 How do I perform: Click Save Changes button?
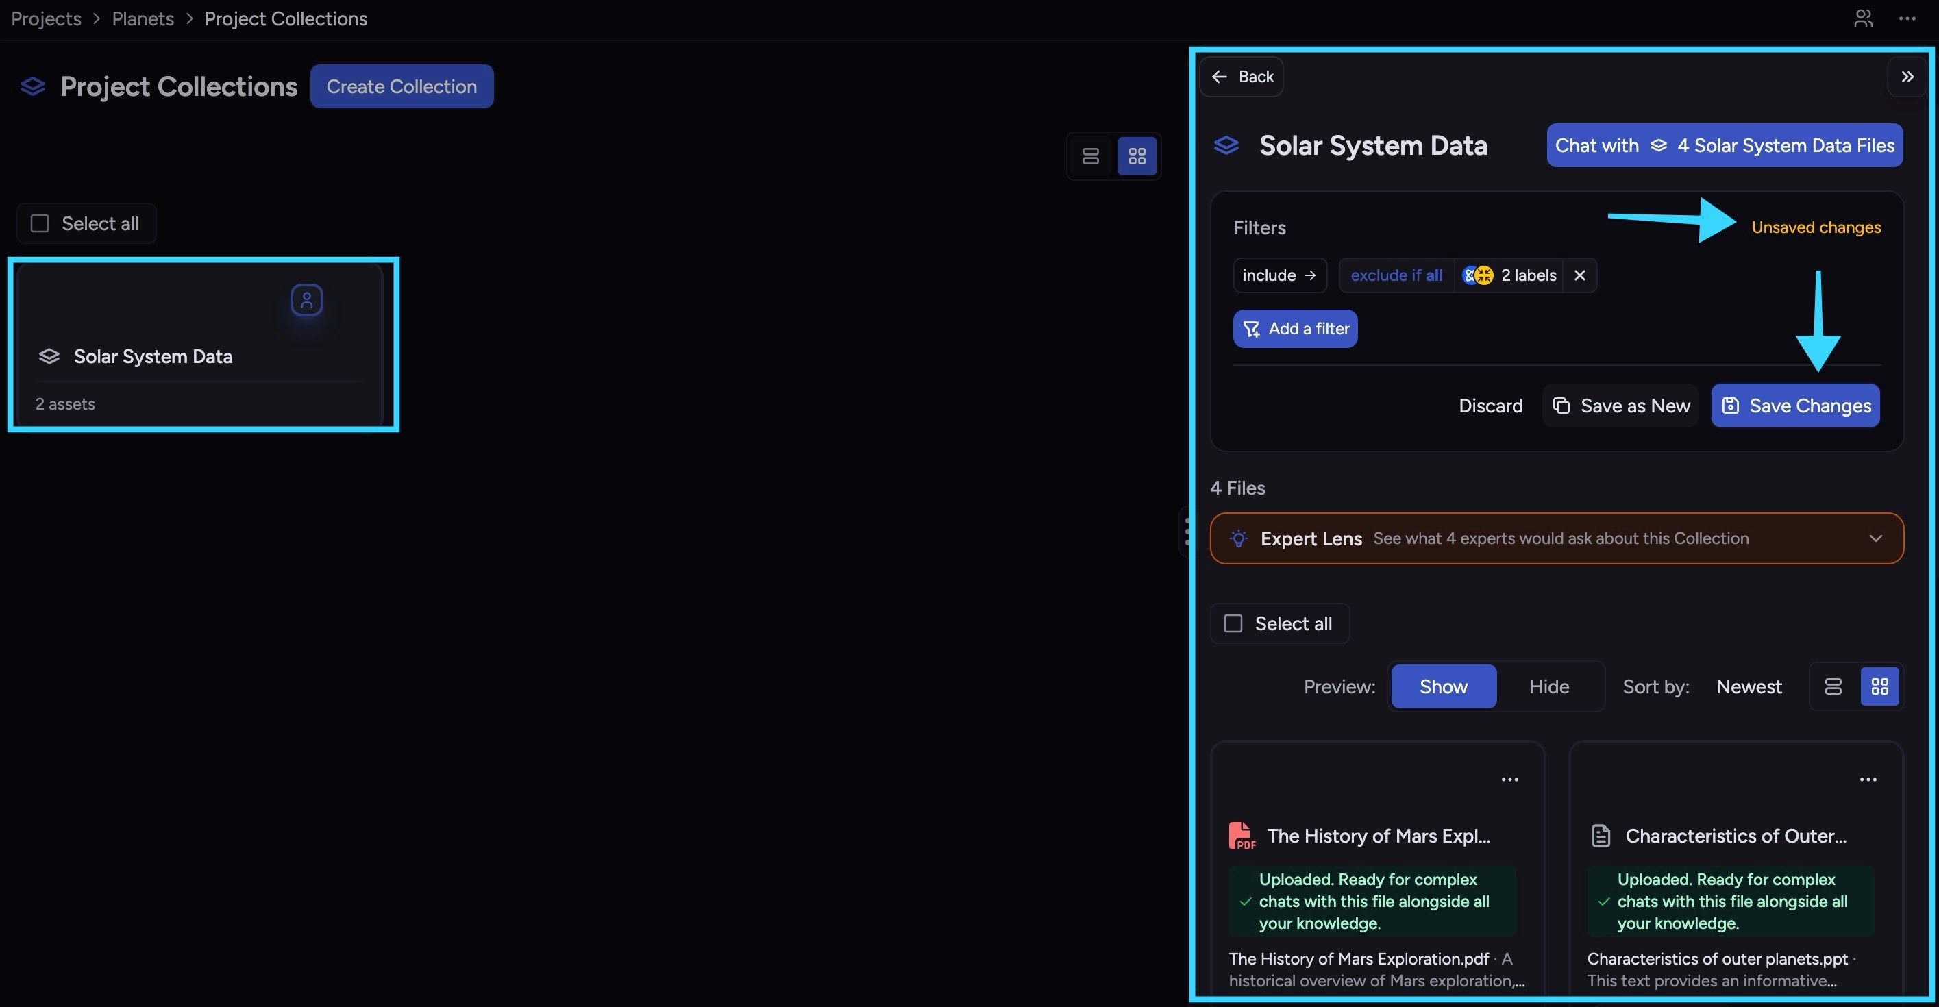tap(1795, 406)
